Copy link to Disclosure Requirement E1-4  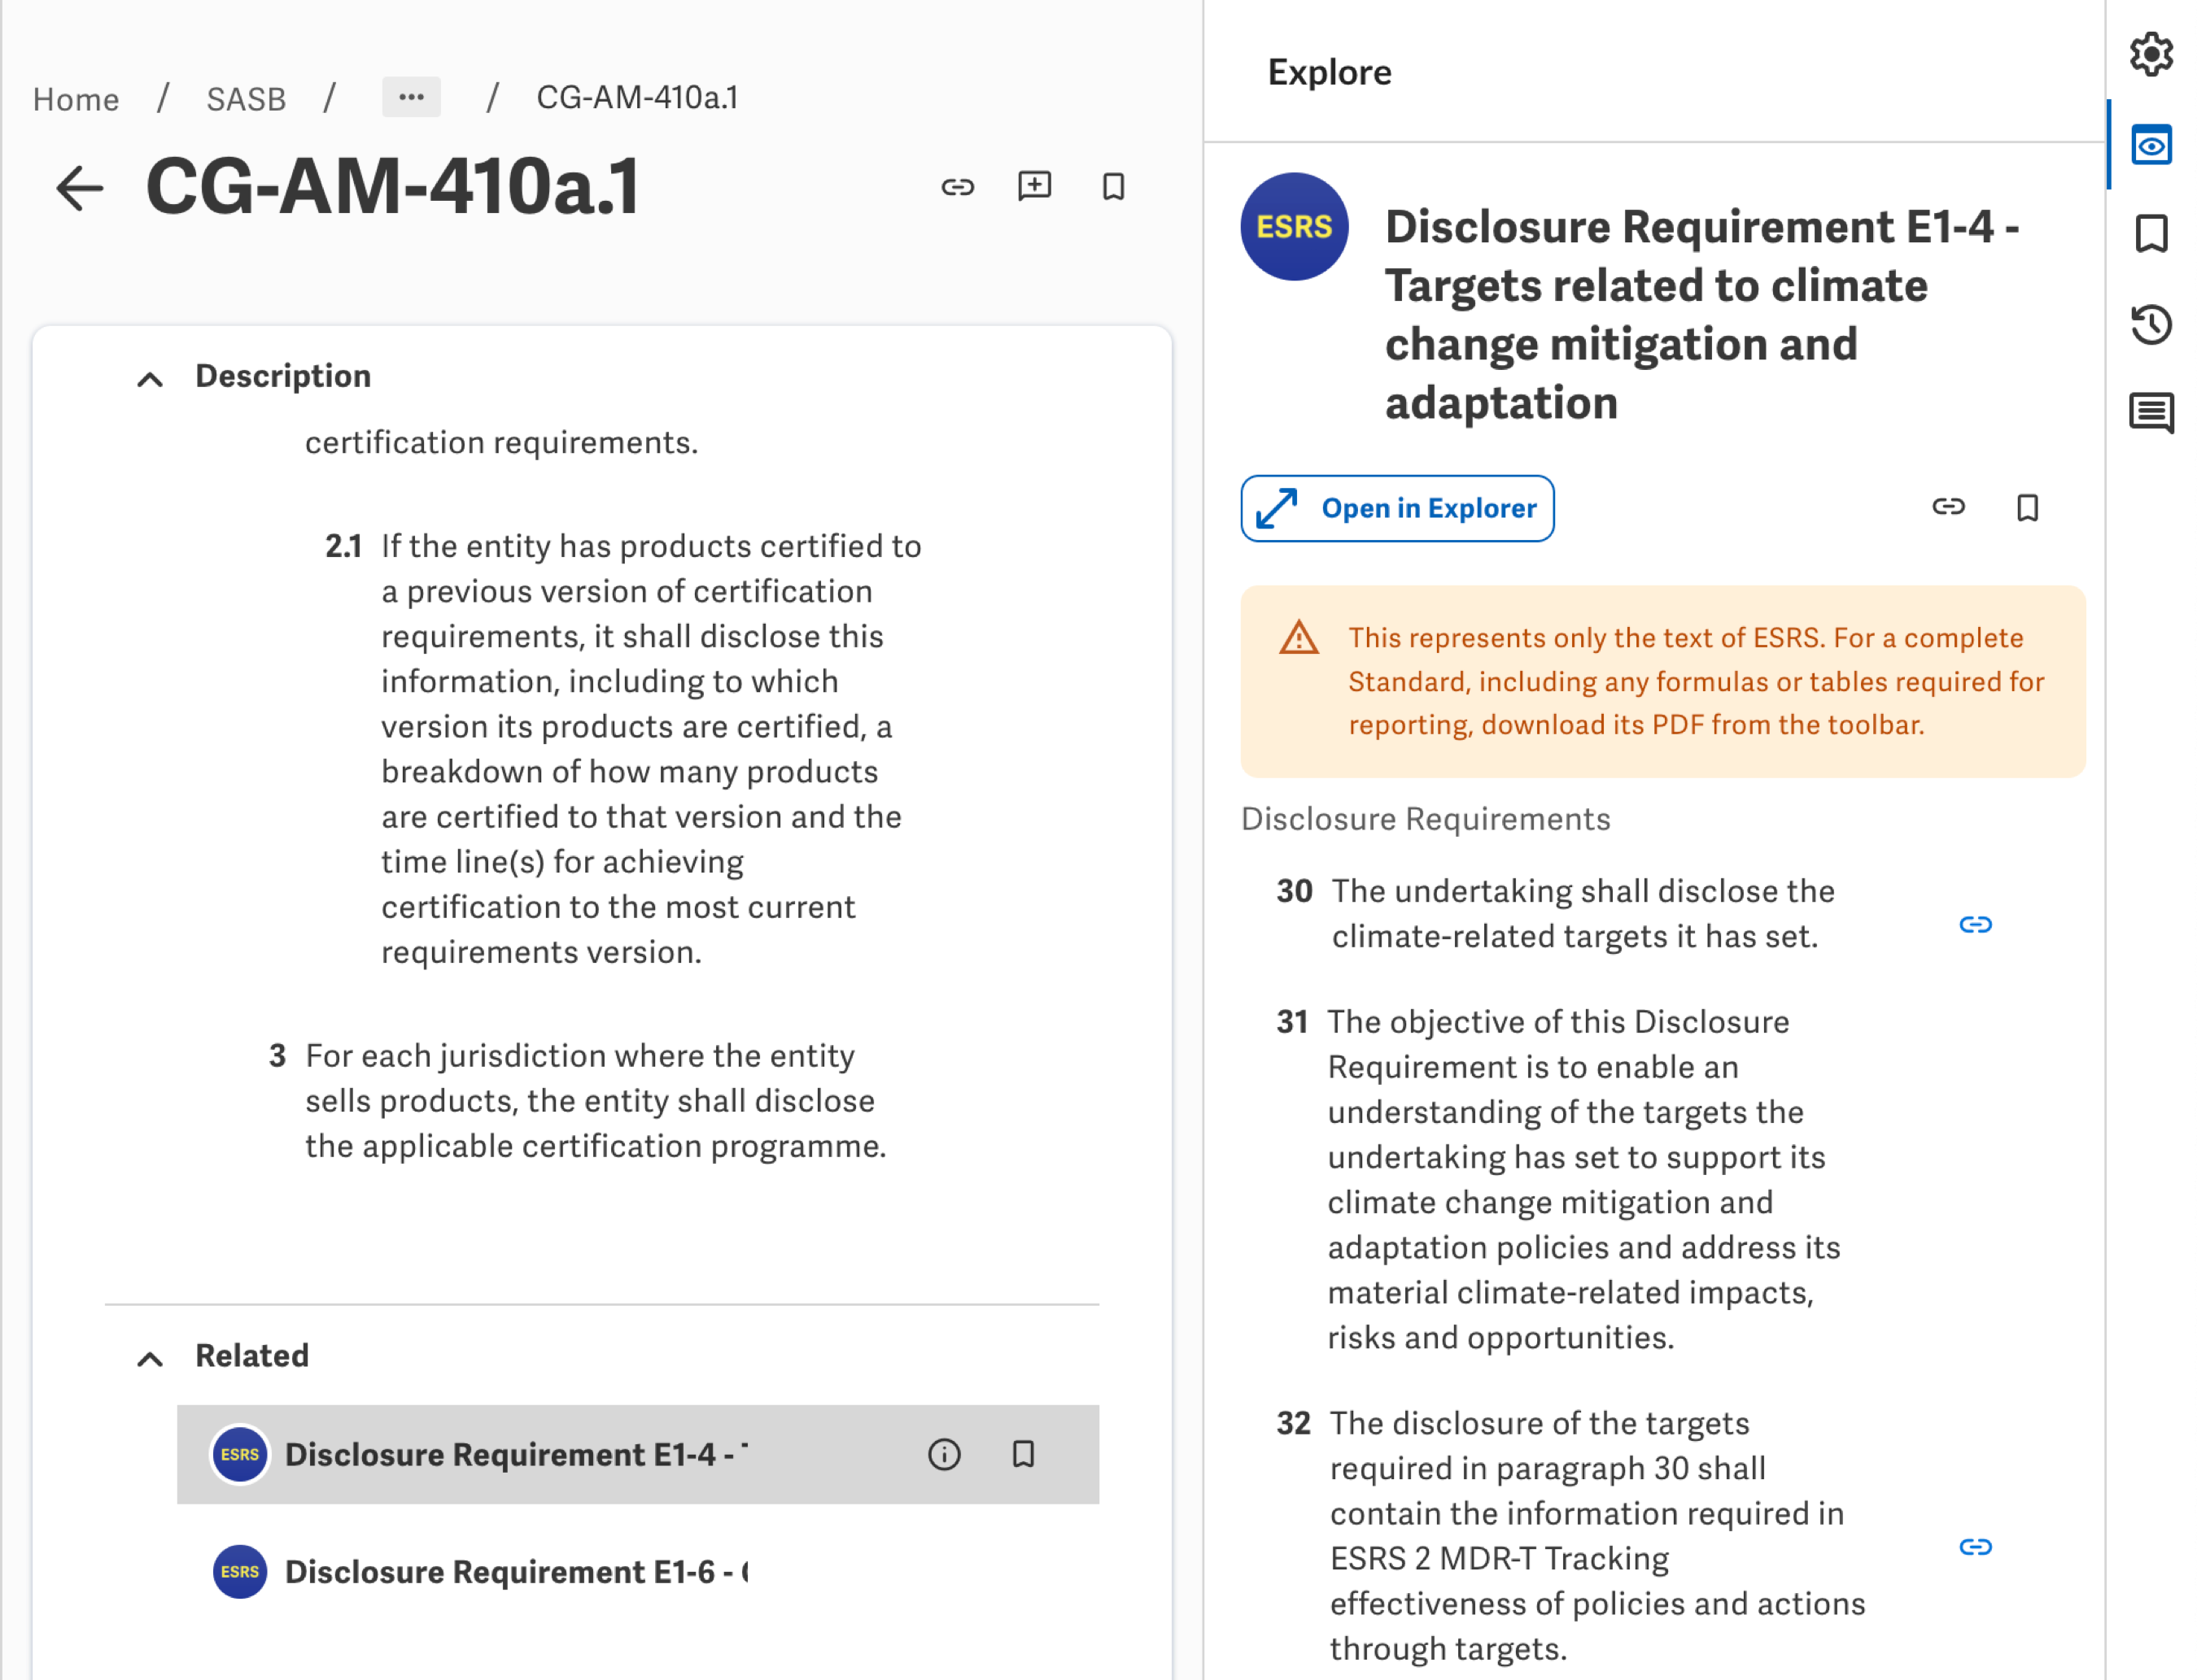click(1948, 507)
